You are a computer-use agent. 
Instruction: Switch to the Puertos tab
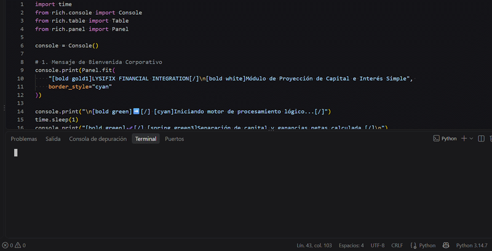[175, 138]
